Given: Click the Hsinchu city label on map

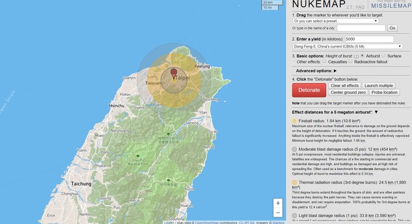Looking at the screenshot, I should click(x=116, y=106).
